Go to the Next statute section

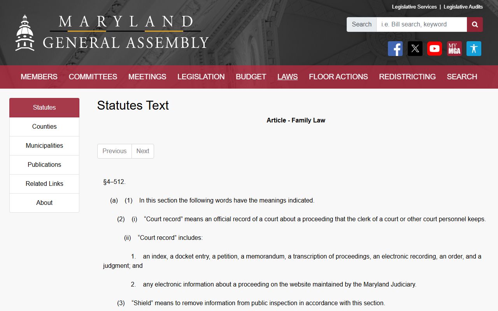pos(143,151)
